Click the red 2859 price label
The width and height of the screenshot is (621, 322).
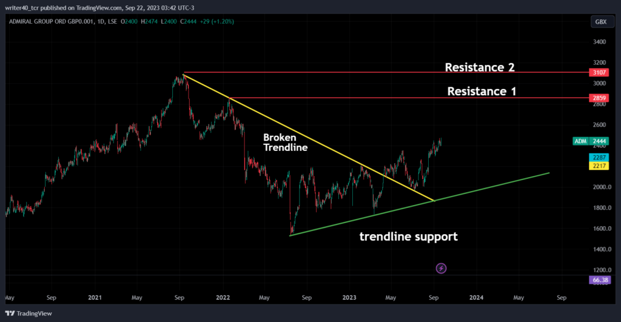pos(599,98)
